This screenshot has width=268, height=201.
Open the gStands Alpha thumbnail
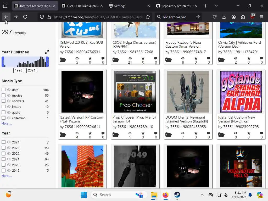[241, 92]
